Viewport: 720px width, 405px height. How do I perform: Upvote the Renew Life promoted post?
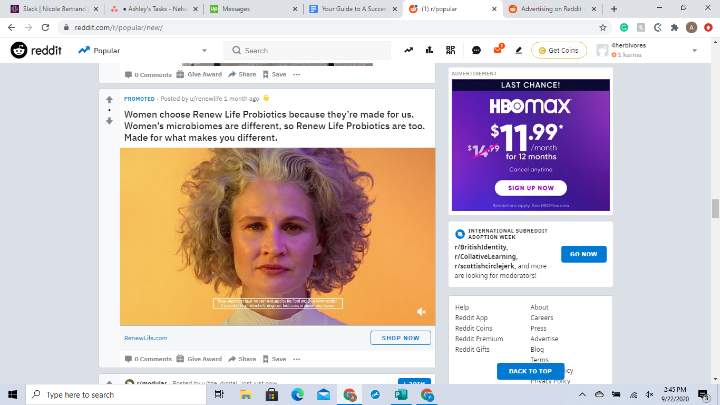[x=109, y=99]
